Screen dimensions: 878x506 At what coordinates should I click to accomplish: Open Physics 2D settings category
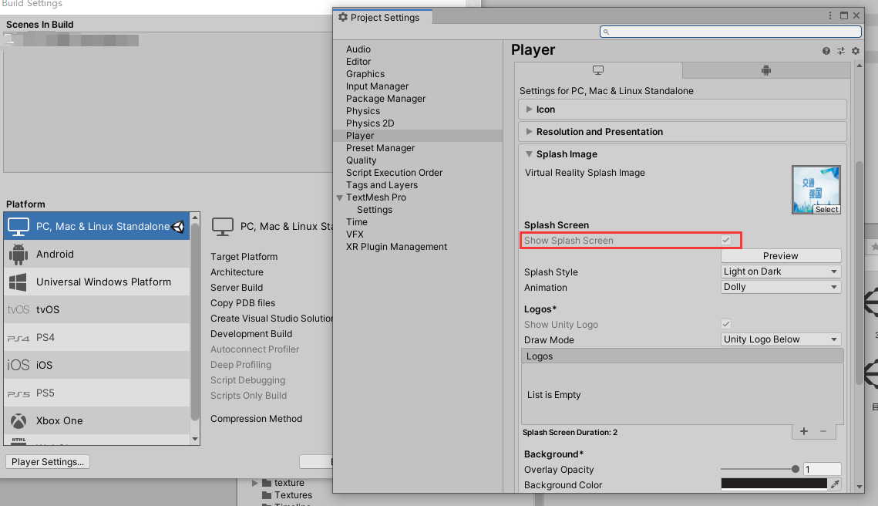pos(370,123)
